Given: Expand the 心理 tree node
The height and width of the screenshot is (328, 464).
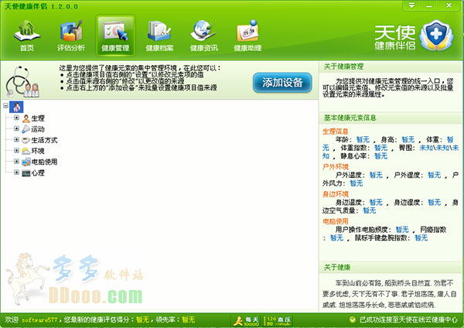Looking at the screenshot, I should coord(16,173).
